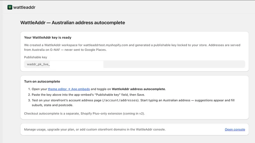Click the /account/addresses code text

point(120,100)
